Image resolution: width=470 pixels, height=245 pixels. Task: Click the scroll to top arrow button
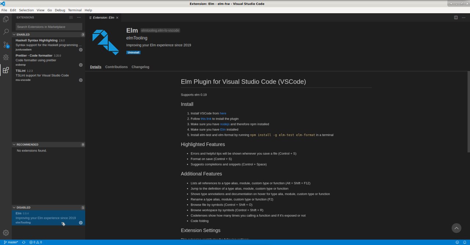(456, 228)
